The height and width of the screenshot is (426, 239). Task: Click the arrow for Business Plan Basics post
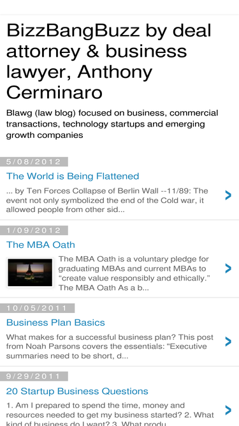click(228, 342)
